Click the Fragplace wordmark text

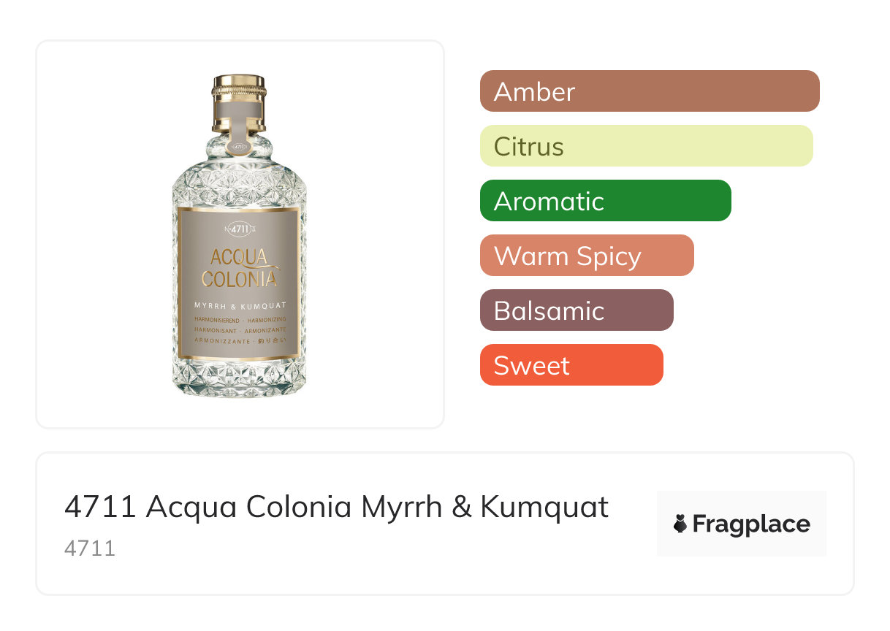point(751,524)
